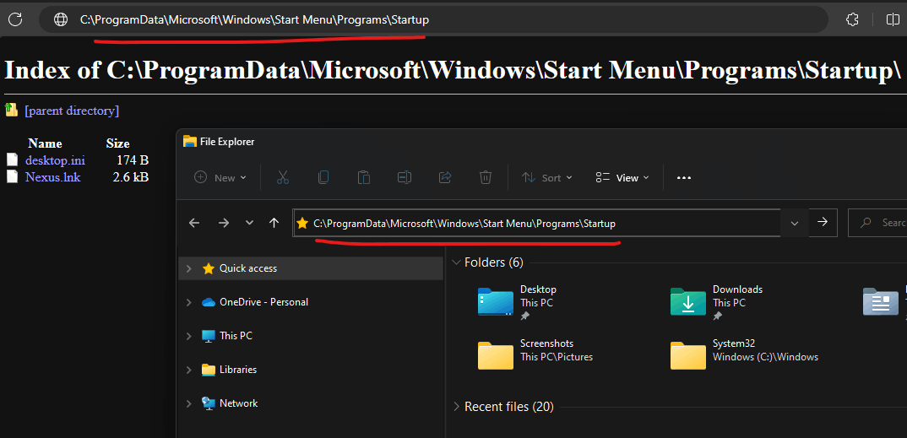Click the Share icon in File Explorer toolbar
This screenshot has height=438, width=907.
point(445,177)
